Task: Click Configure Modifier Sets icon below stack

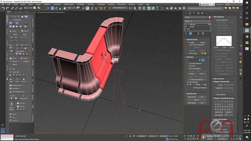Action: tap(203, 33)
